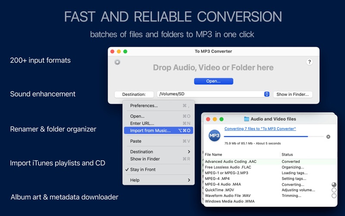Minimize the Audio and Video files window
Viewport: 345px width, 216px height.
[x=215, y=119]
